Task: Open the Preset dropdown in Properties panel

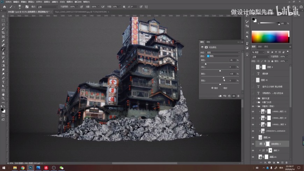Action: 223,52
